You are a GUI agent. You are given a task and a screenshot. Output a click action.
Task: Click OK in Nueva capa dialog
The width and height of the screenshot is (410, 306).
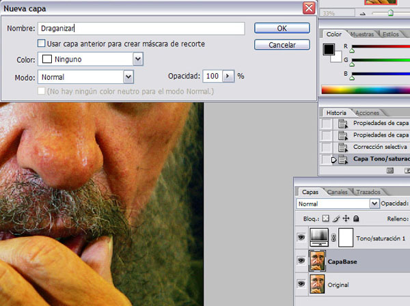282,28
